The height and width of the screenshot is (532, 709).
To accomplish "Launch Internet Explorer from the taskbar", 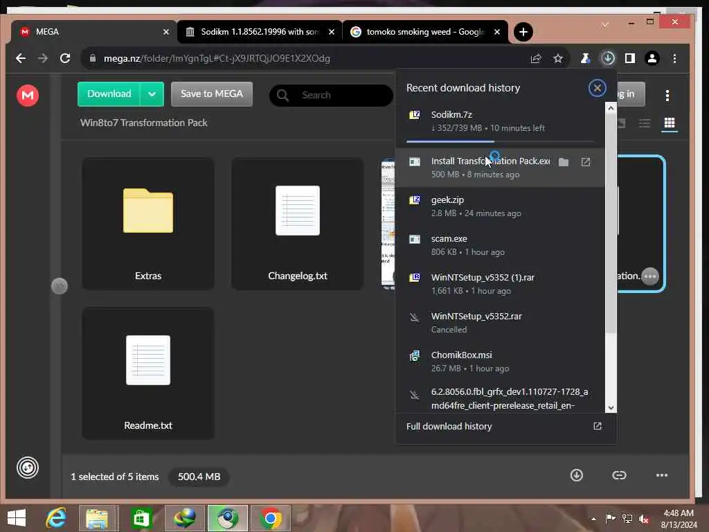I will [x=56, y=518].
